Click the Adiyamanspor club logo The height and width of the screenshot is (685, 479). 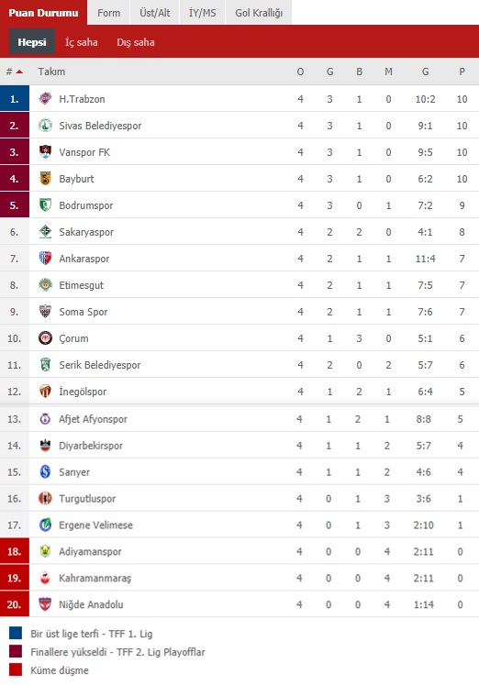coord(45,551)
